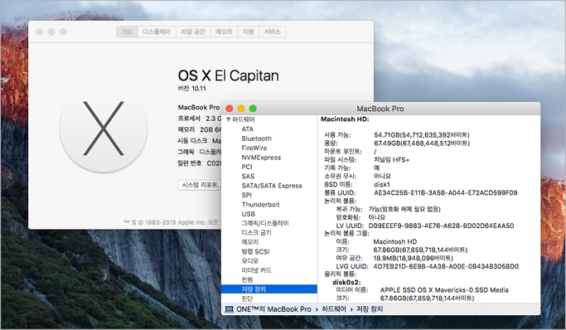Select SAS in the hardware list

(248, 176)
